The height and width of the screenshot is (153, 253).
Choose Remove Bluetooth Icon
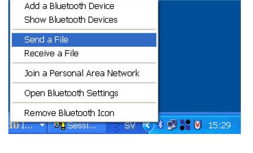pyautogui.click(x=84, y=113)
